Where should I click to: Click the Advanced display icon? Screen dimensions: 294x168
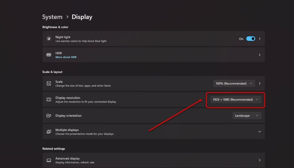[48, 160]
